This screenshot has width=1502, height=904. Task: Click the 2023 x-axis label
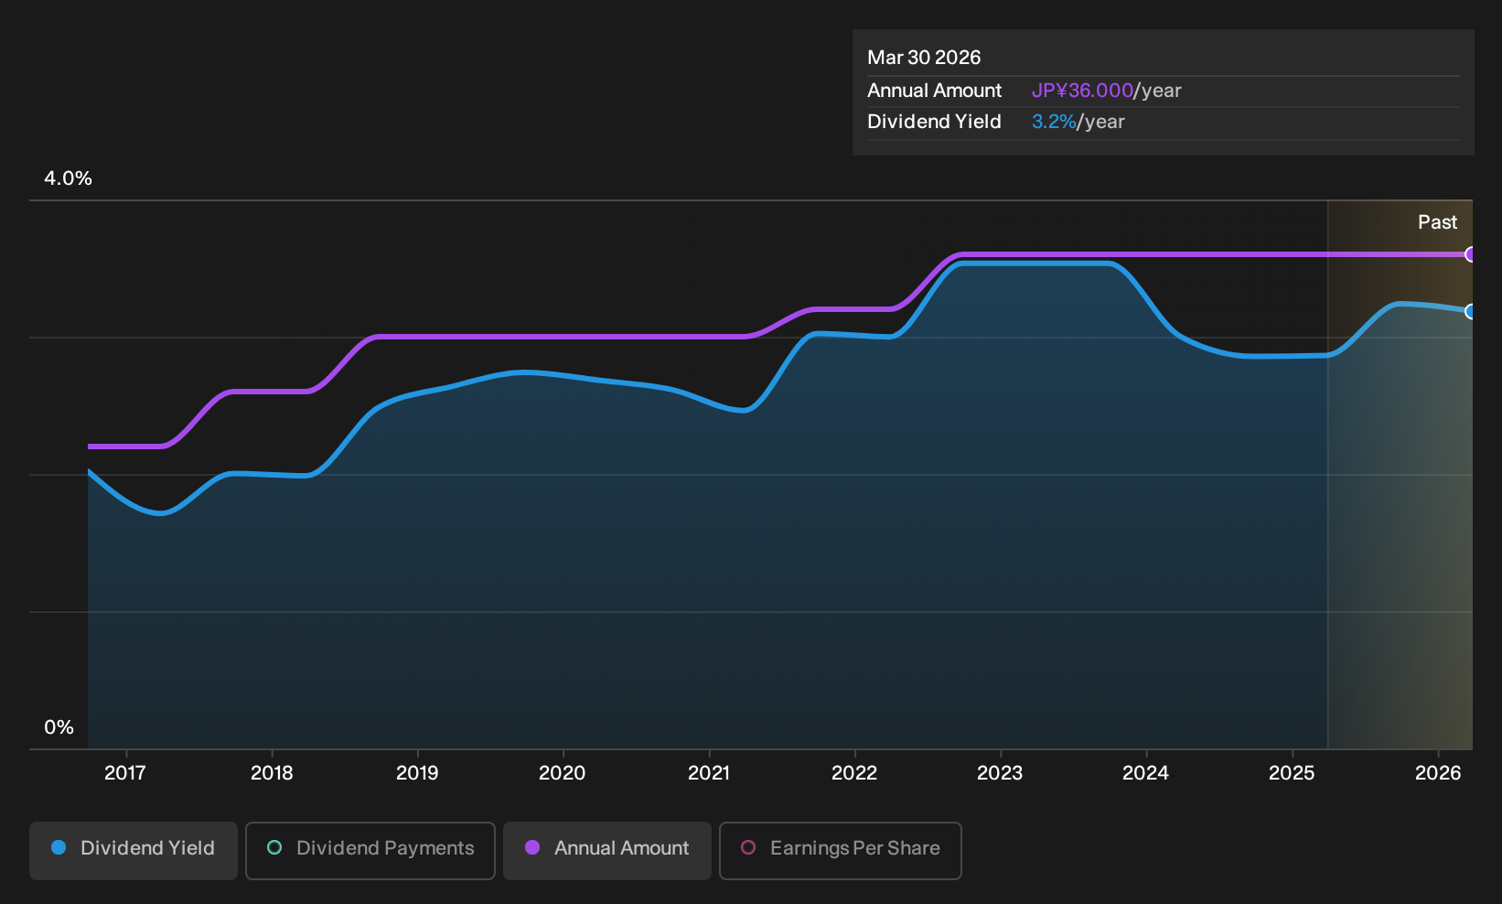1000,773
